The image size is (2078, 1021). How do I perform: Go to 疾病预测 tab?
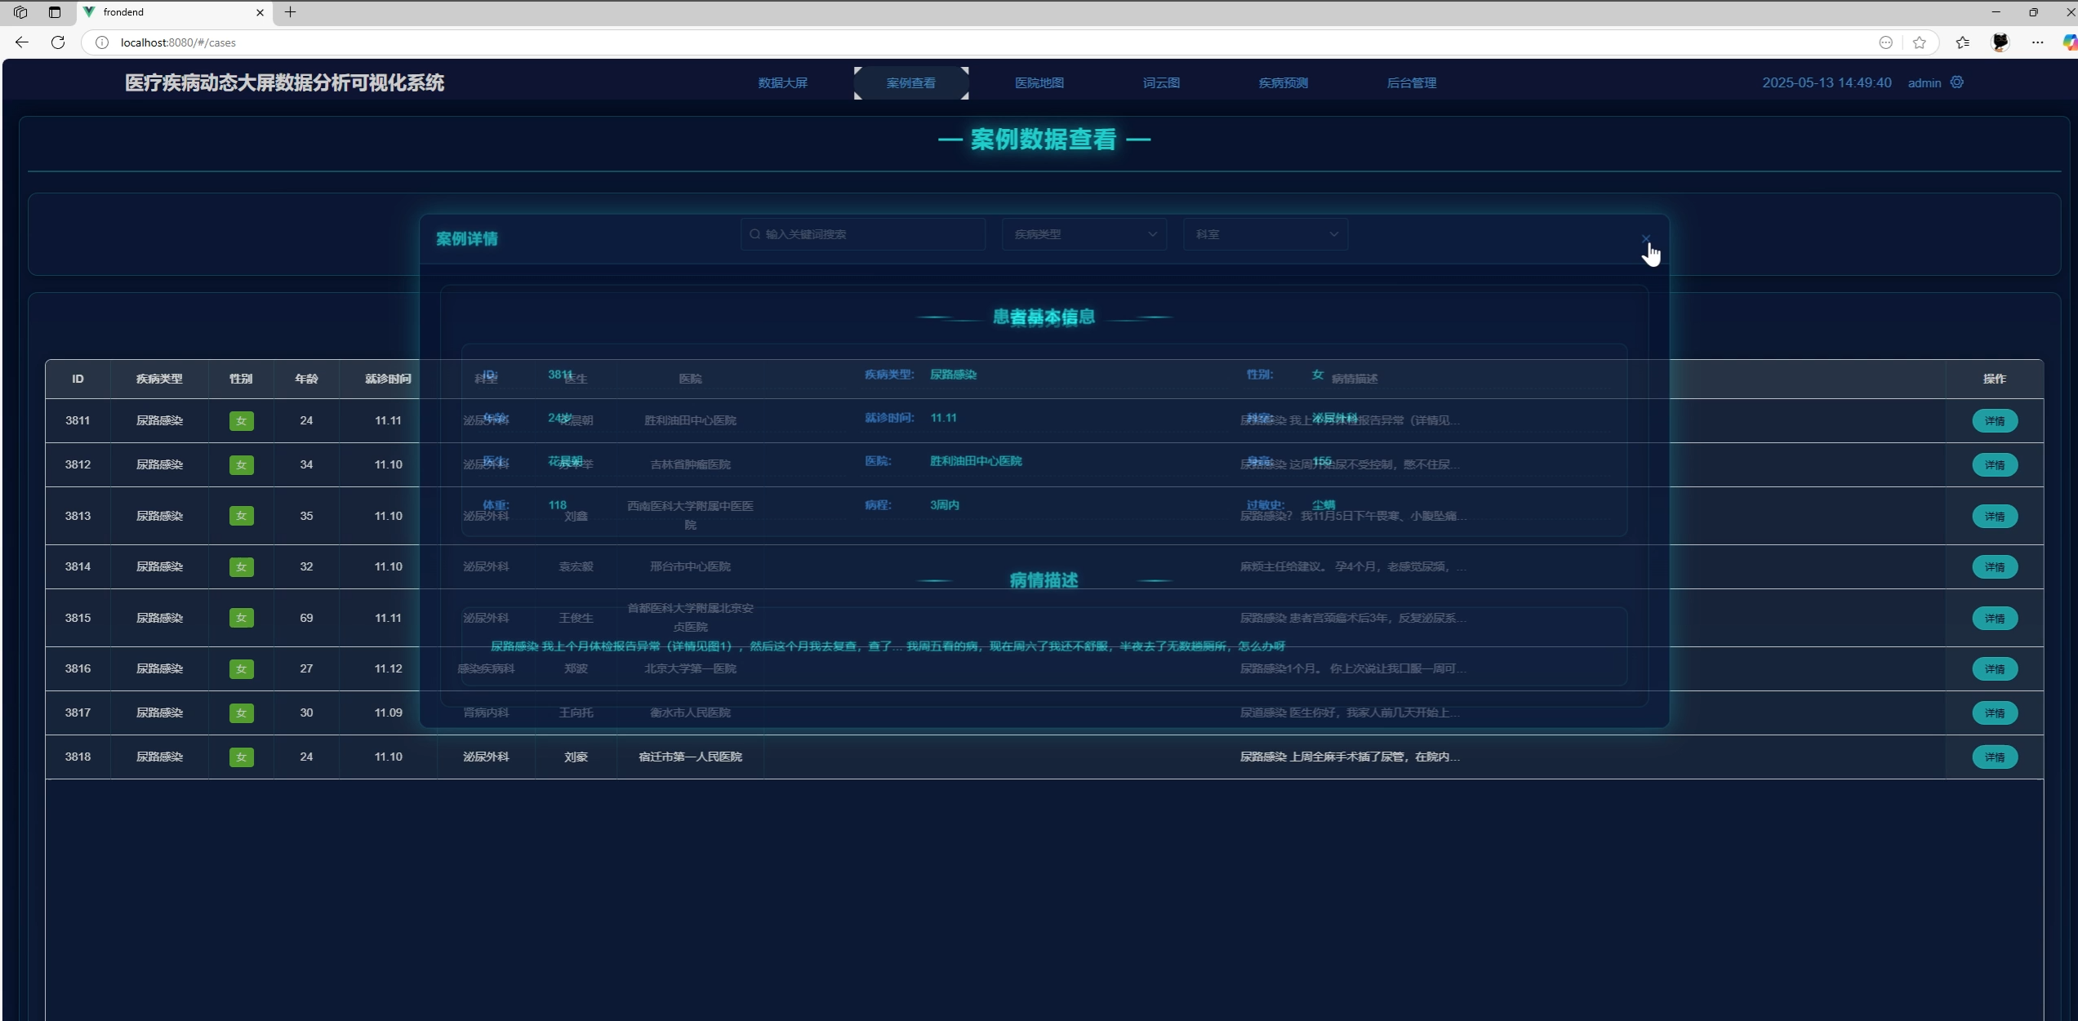[1283, 83]
